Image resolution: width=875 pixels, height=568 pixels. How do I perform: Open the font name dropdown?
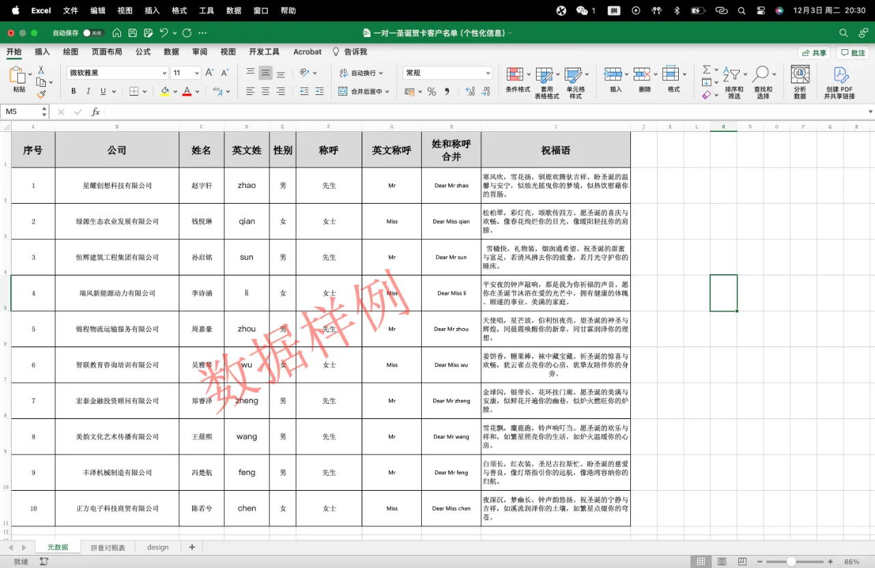coord(164,72)
